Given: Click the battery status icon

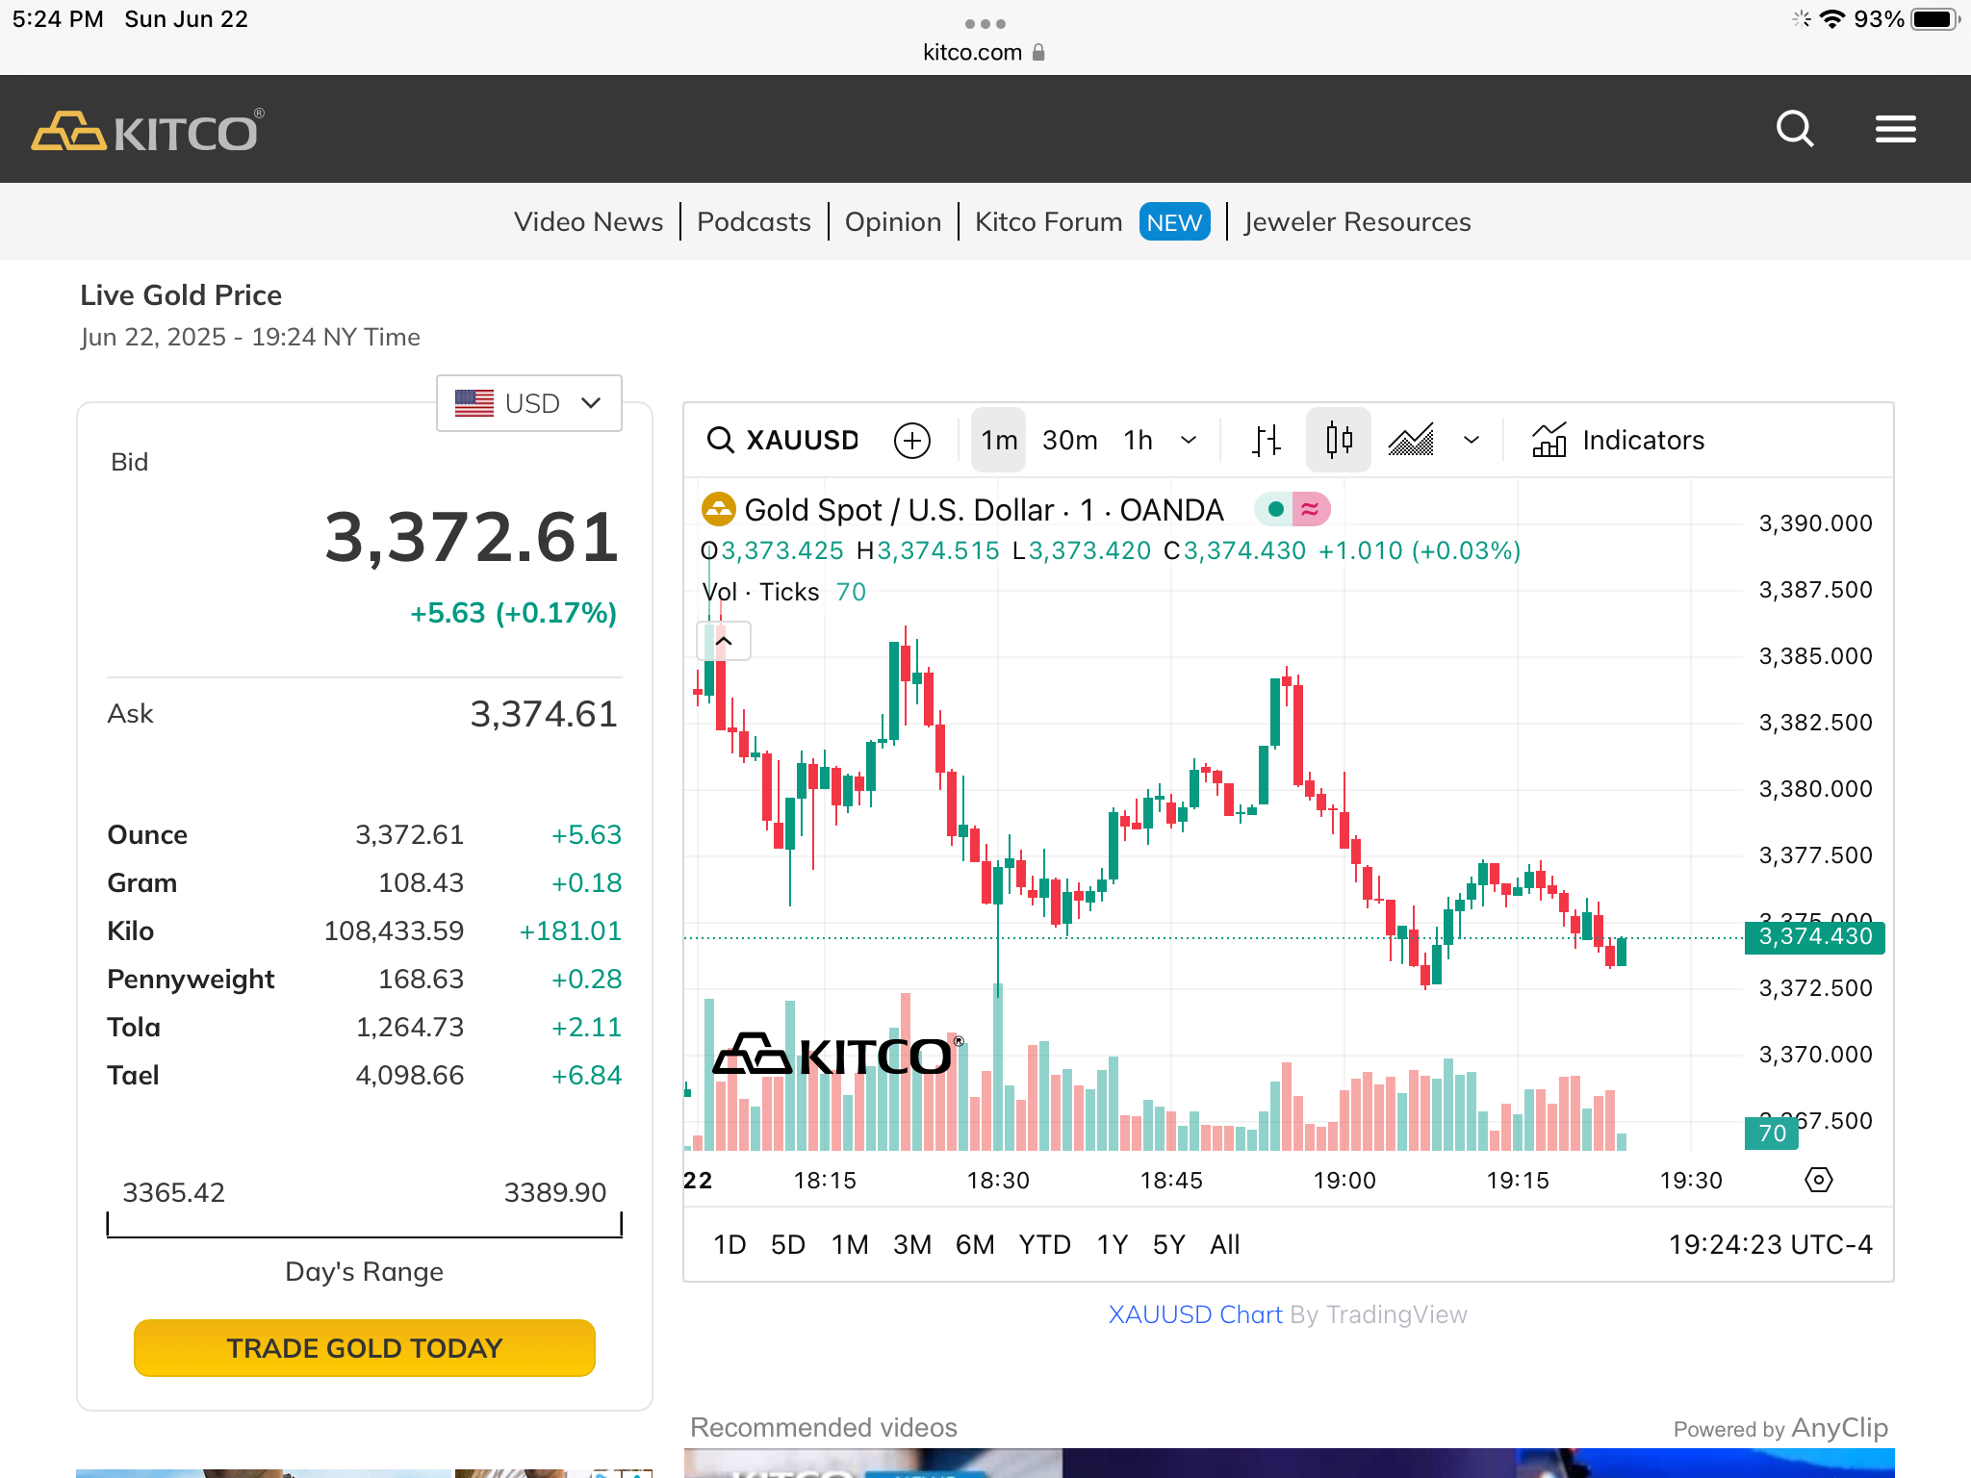Looking at the screenshot, I should click(x=1935, y=19).
